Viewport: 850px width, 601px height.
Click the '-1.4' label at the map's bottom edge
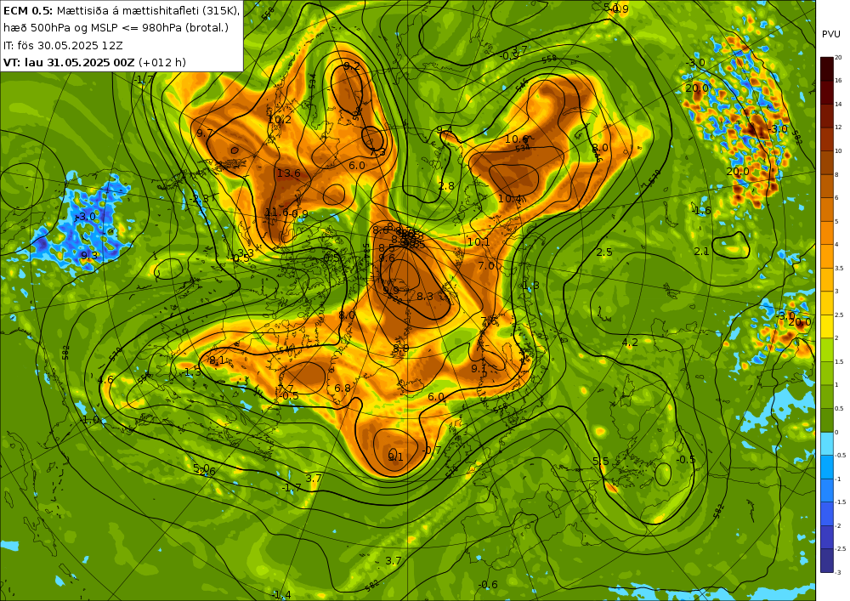[281, 595]
